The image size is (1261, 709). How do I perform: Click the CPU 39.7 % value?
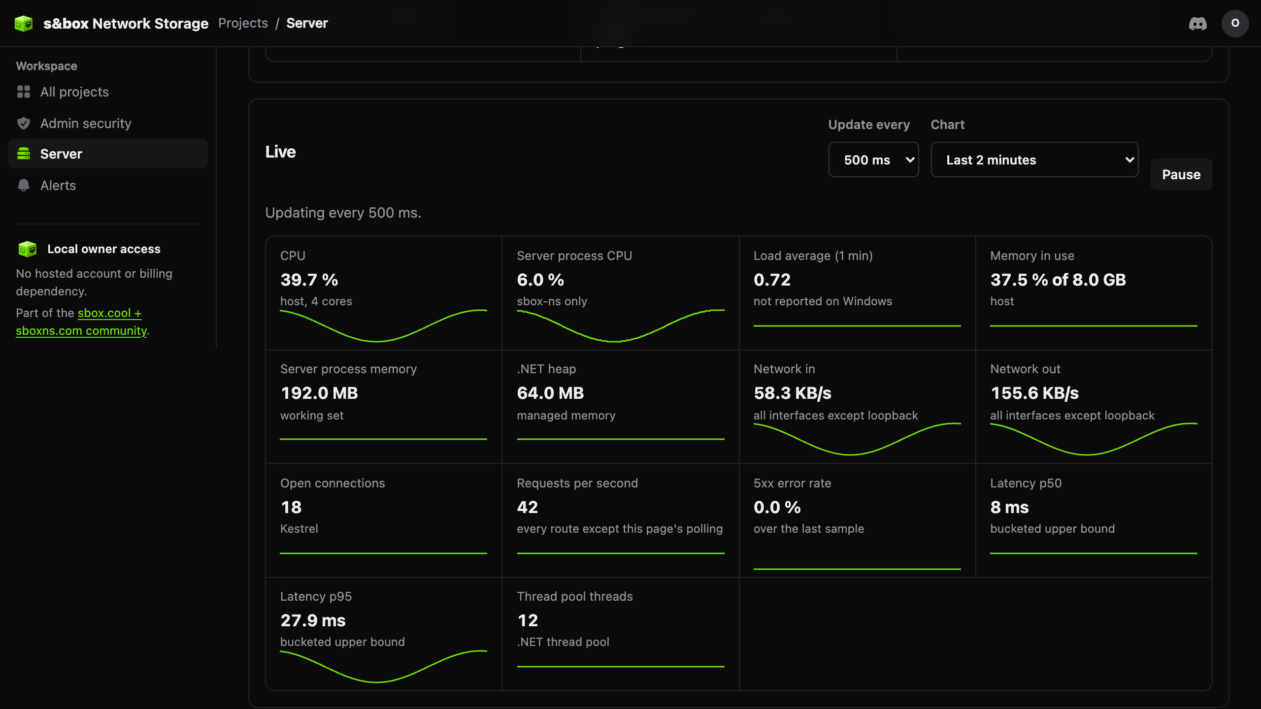point(309,280)
